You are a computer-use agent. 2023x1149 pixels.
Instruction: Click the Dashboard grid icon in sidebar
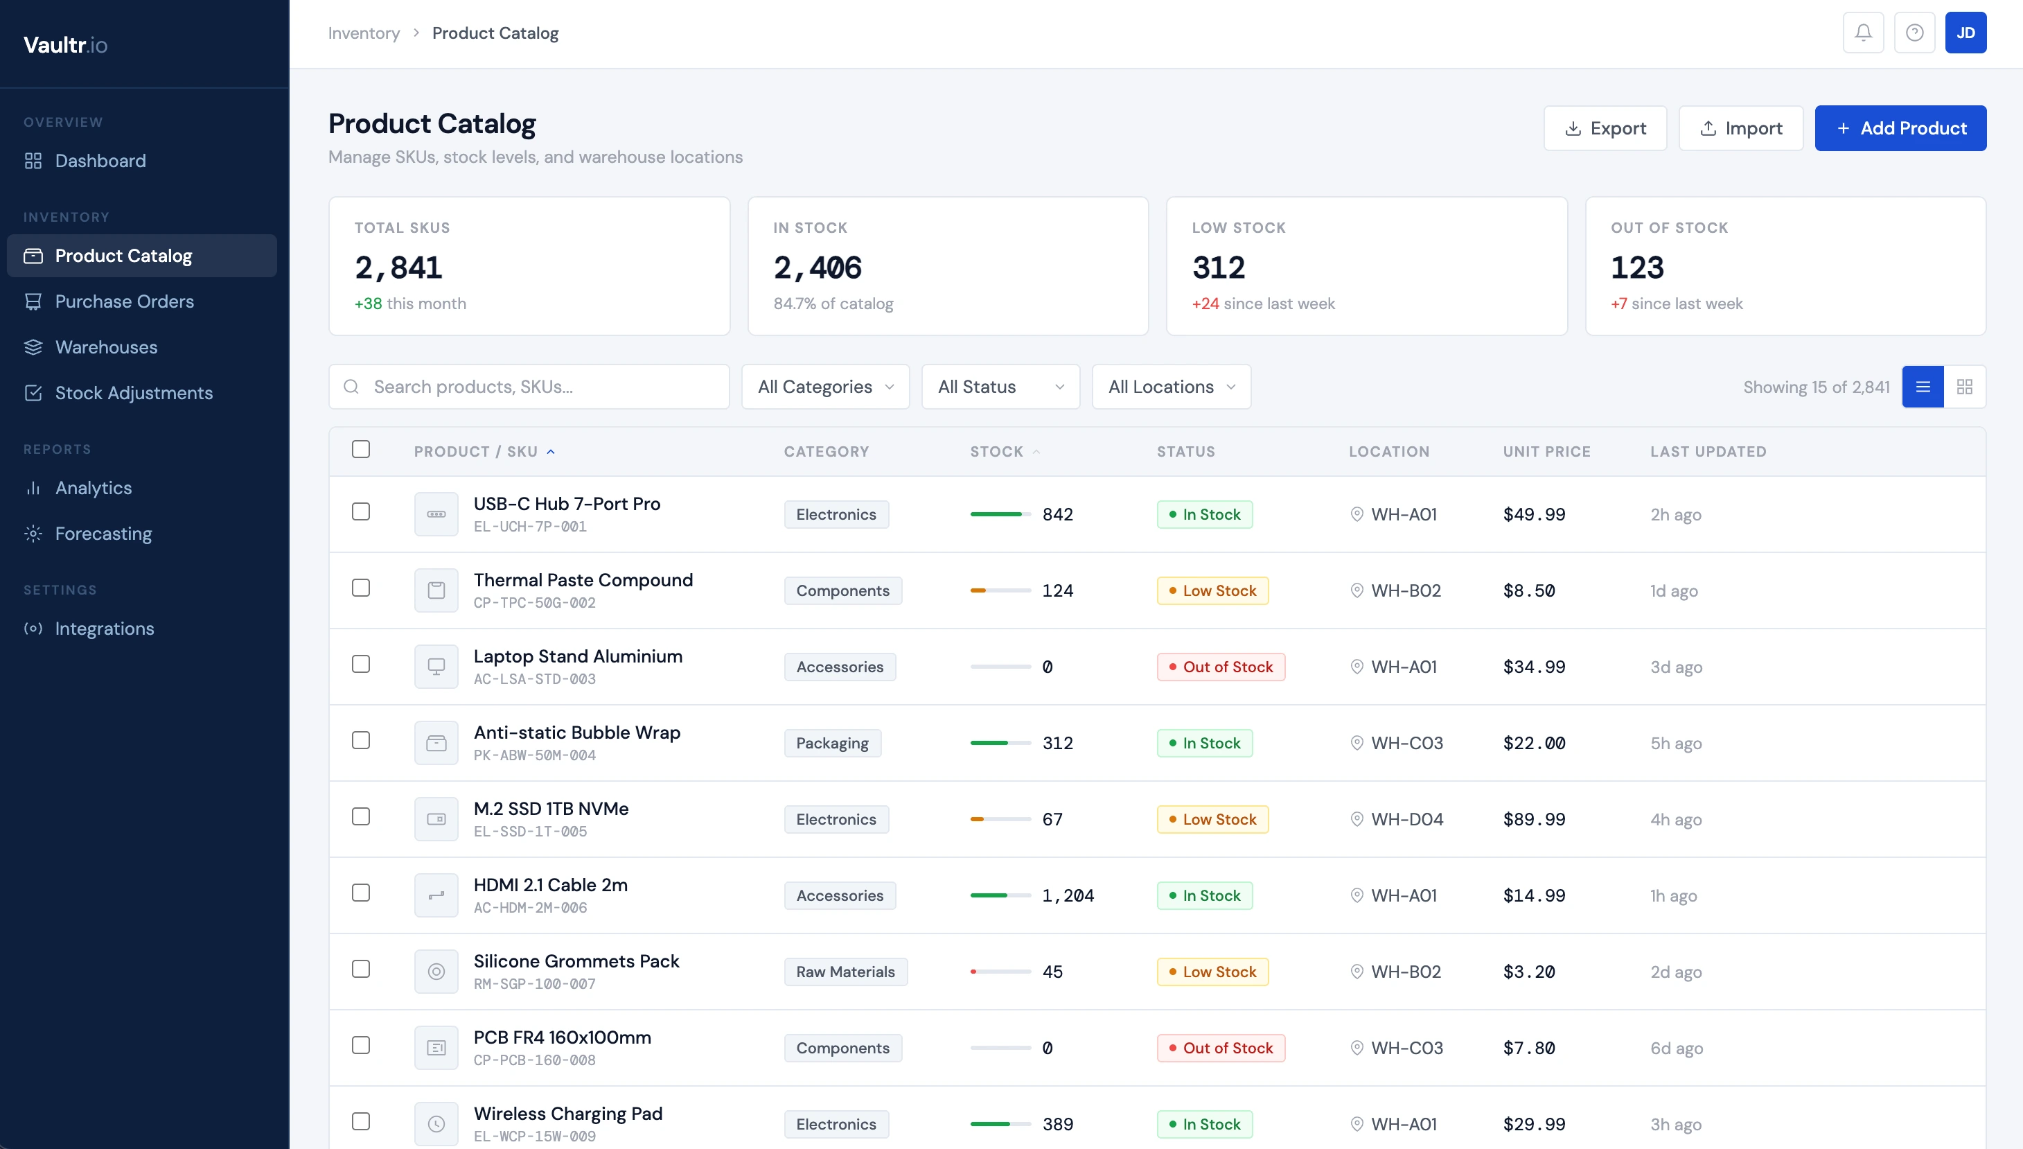point(33,161)
